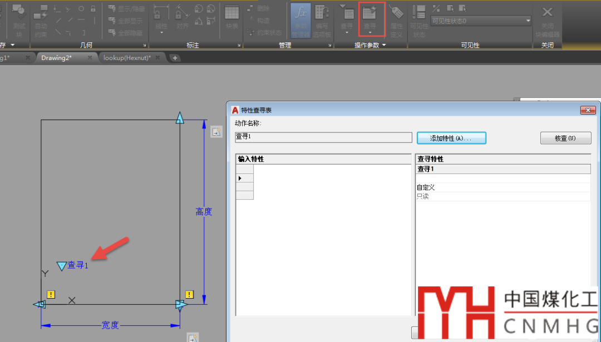The height and width of the screenshot is (342, 601).
Task: Switch to the Drawing2* tab
Action: point(56,58)
